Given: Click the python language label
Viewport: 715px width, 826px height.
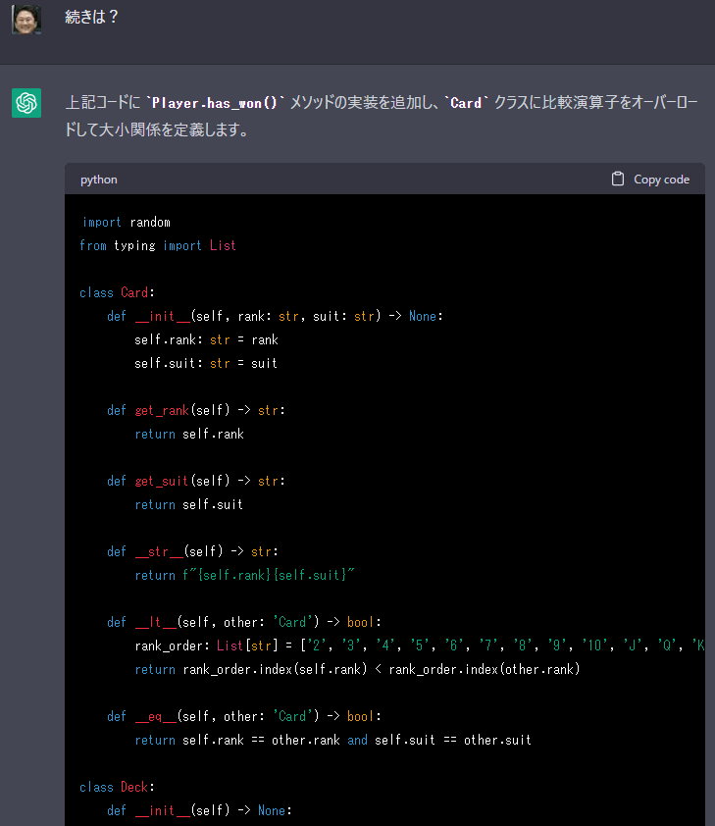Looking at the screenshot, I should tap(98, 180).
